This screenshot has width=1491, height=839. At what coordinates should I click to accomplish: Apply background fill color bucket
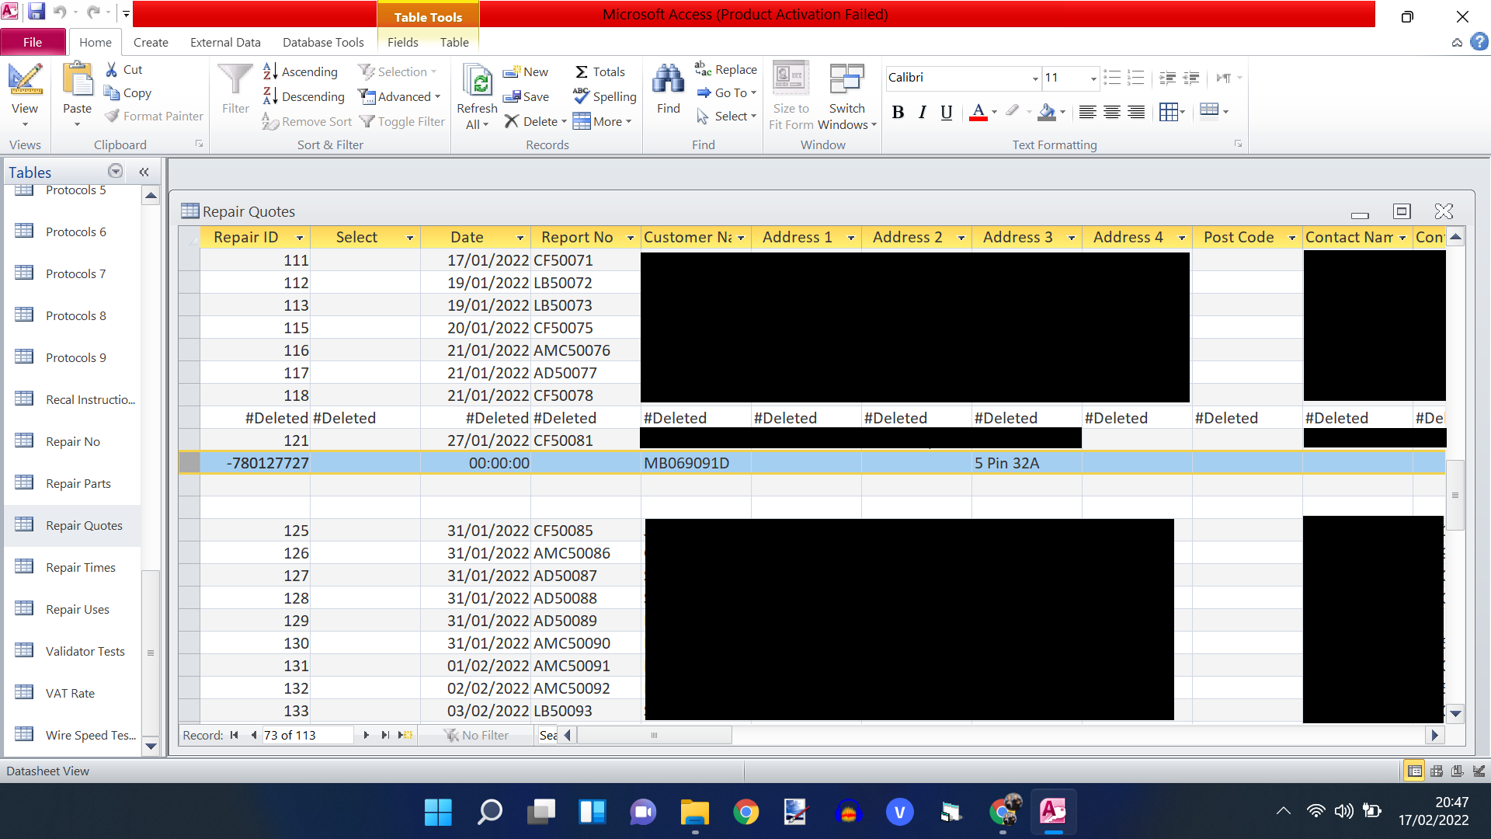[1047, 113]
